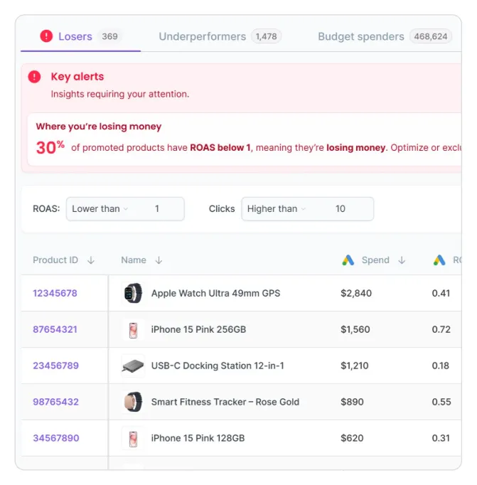The height and width of the screenshot is (485, 477).
Task: Select 'iPhone 15 Pink 256GB' name
Action: pyautogui.click(x=198, y=329)
